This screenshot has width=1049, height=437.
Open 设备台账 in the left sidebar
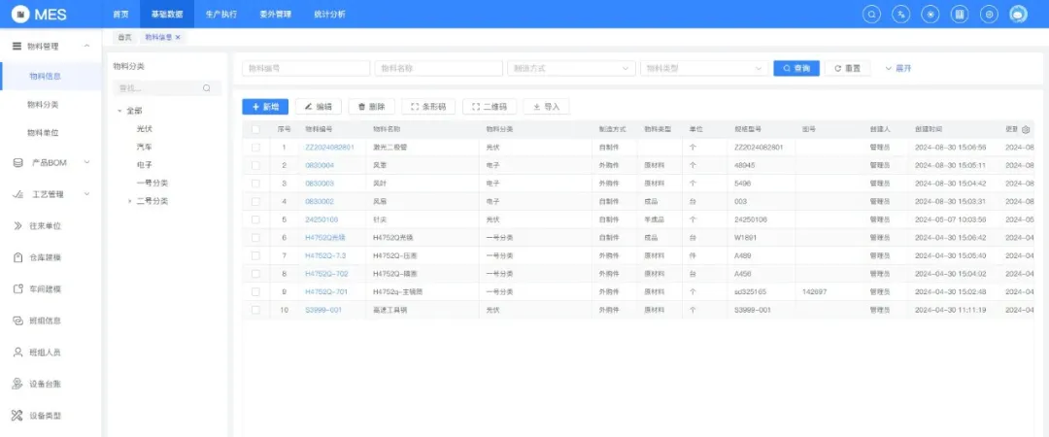pyautogui.click(x=46, y=385)
